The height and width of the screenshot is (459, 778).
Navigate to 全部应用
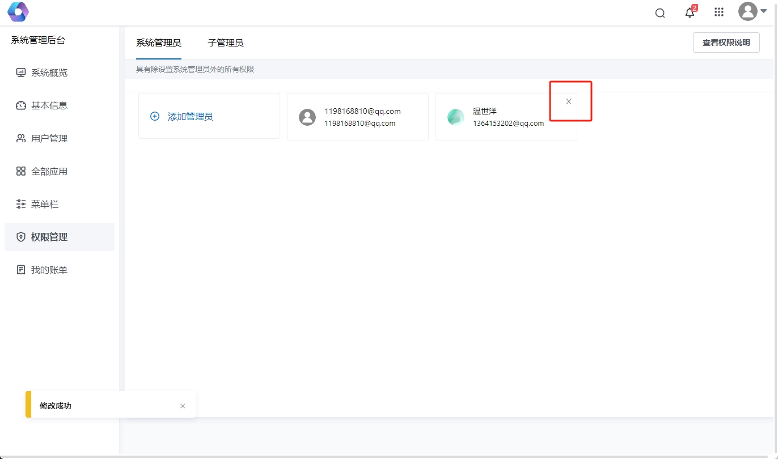[48, 171]
